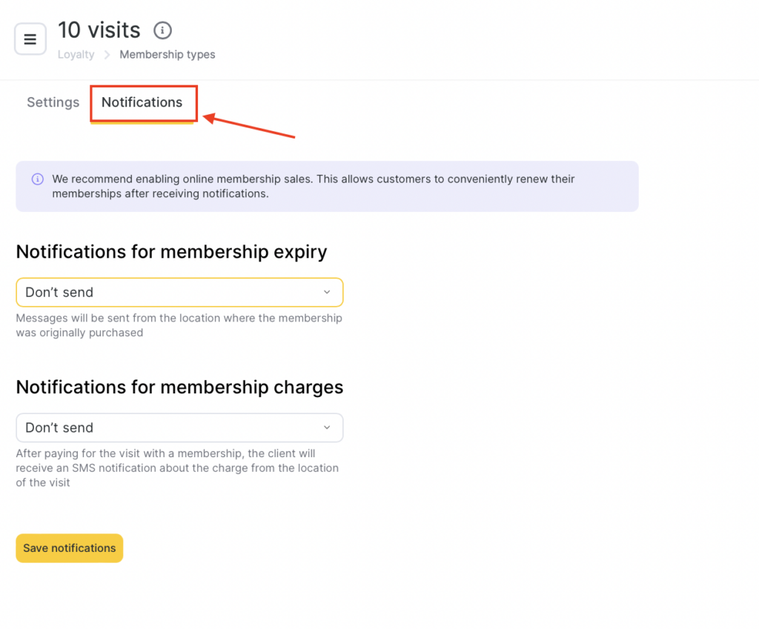Viewport: 759px width, 629px height.
Task: Click the Don't send charges notification field
Action: 170,427
